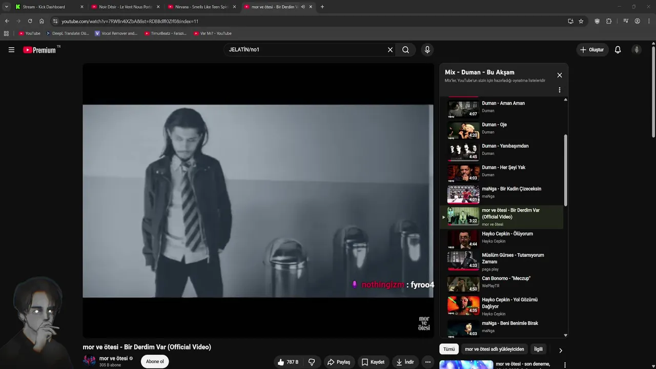This screenshot has height=369, width=656.
Task: Open YouTube bookmark
Action: click(30, 33)
